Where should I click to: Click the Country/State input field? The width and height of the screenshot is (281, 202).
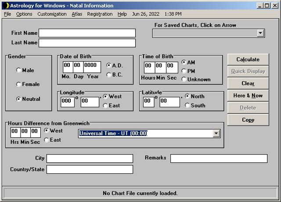click(x=90, y=169)
